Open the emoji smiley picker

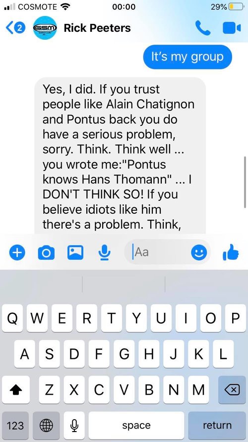[x=199, y=252]
